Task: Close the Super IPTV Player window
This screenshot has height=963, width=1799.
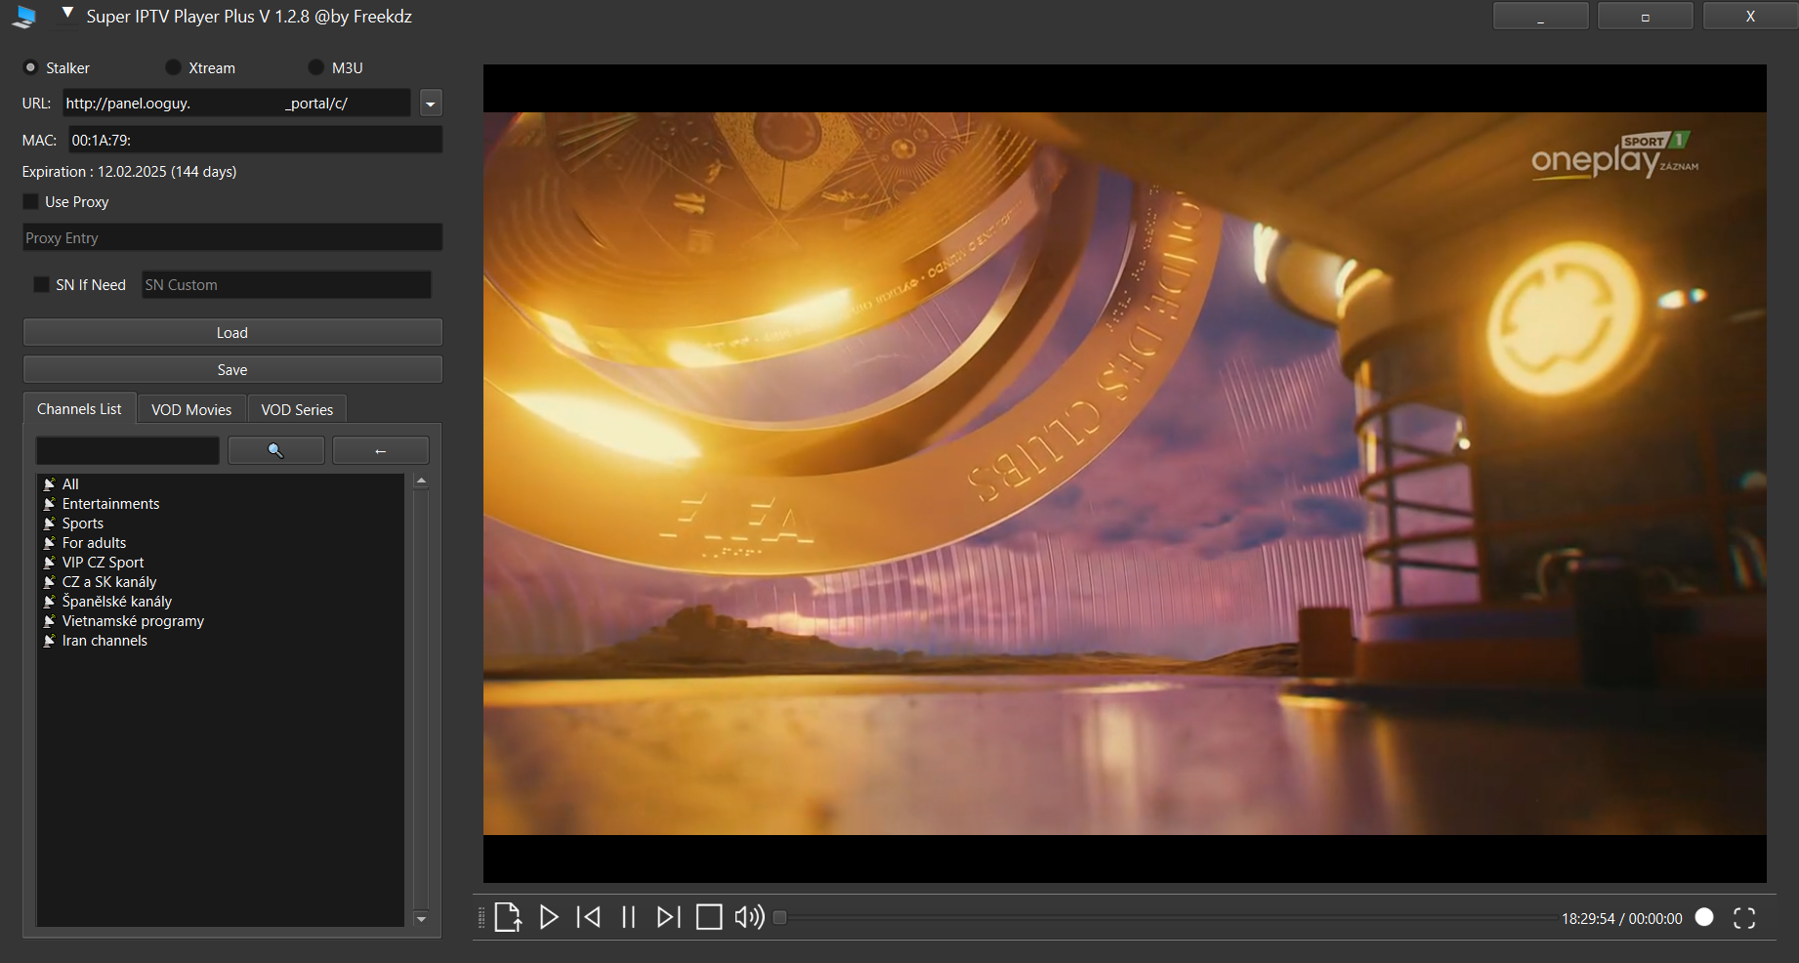Action: (x=1750, y=17)
